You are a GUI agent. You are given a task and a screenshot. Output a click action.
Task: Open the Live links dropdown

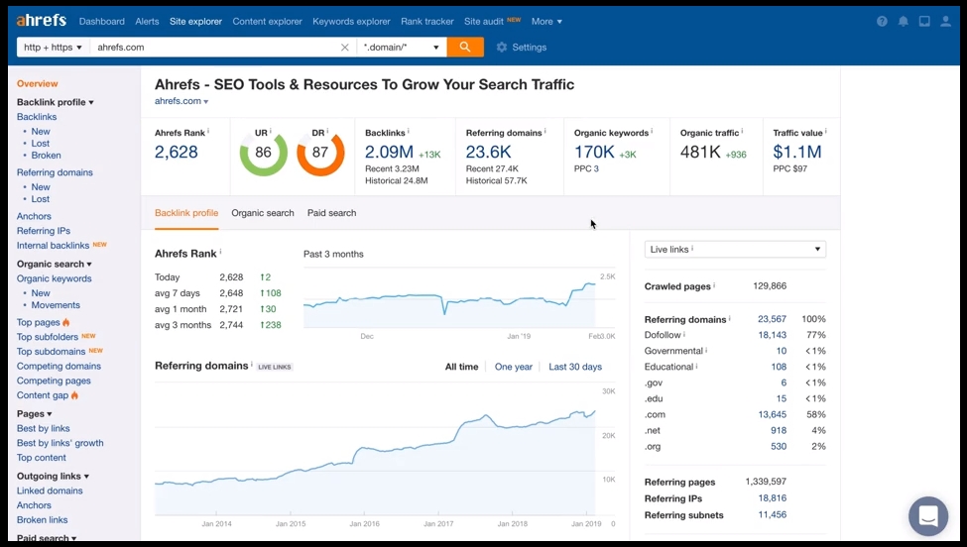[x=735, y=250]
